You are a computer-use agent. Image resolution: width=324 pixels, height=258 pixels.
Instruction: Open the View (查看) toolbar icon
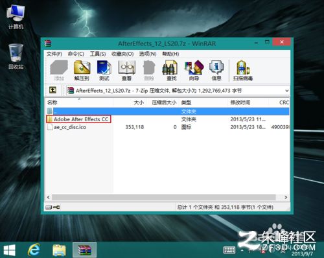pos(126,71)
